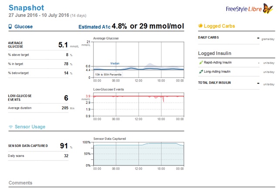This screenshot has height=196, width=279.
Task: Click the Sensor Data Captured value 91
Action: pyautogui.click(x=64, y=146)
